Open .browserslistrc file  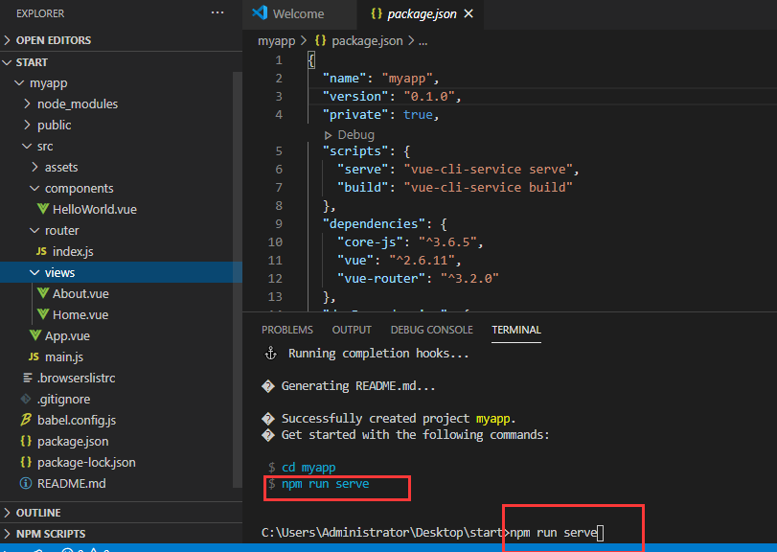click(77, 379)
